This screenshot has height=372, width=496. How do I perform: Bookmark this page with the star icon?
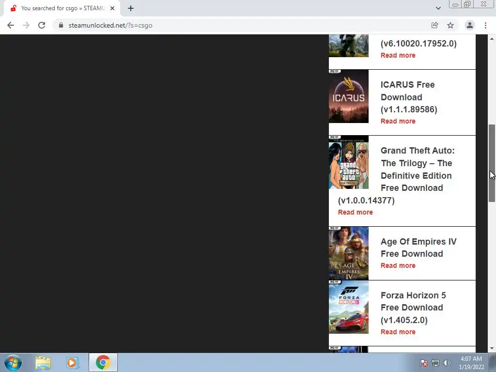[450, 25]
